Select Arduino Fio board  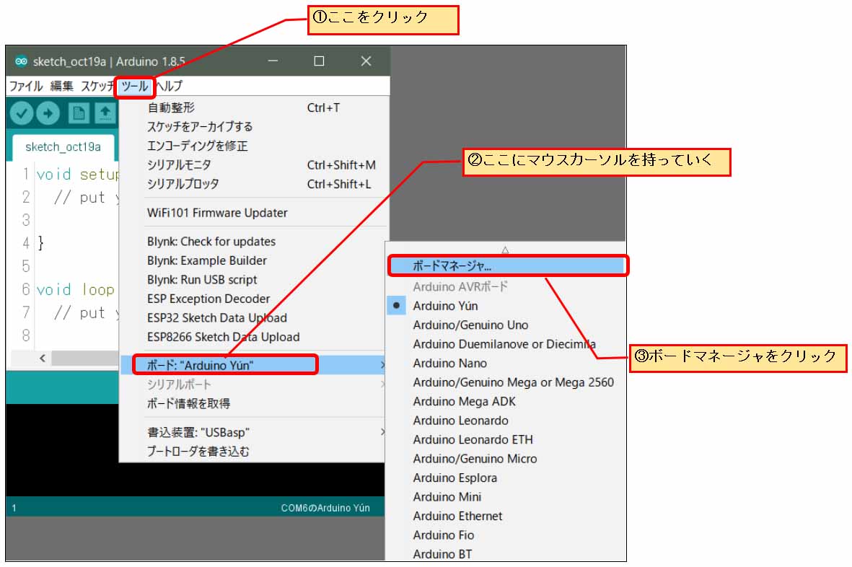pyautogui.click(x=506, y=535)
